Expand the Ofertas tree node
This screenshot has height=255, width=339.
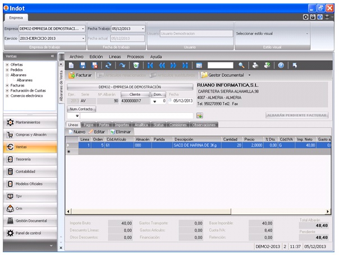click(x=7, y=65)
